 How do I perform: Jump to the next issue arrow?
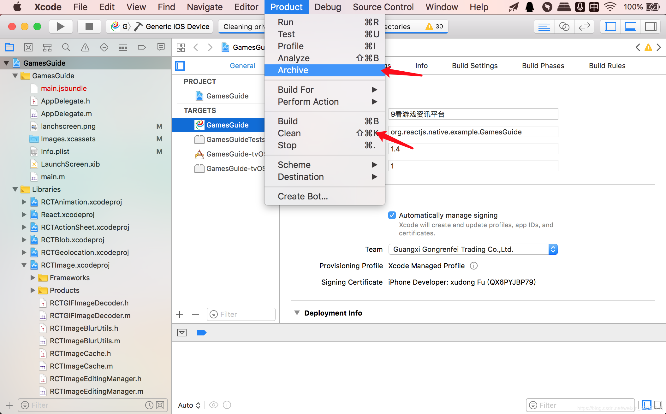[659, 48]
